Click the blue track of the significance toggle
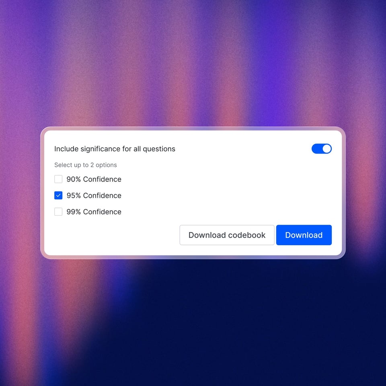 click(x=317, y=149)
